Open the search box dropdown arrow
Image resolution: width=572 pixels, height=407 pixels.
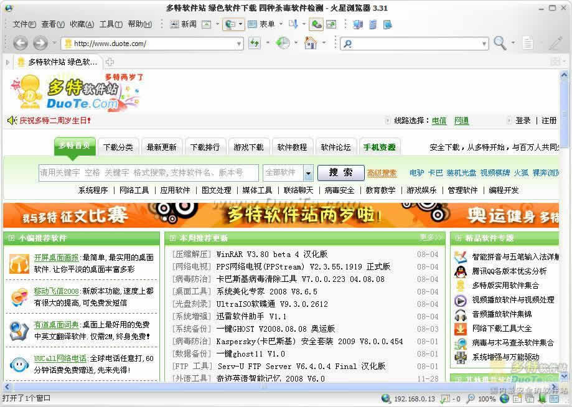click(484, 44)
